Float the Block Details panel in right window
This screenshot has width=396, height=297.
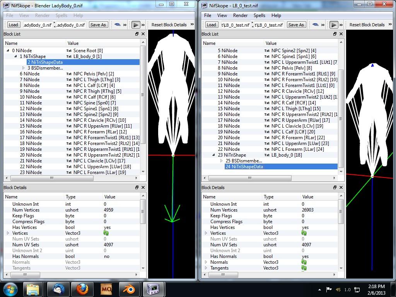click(335, 188)
